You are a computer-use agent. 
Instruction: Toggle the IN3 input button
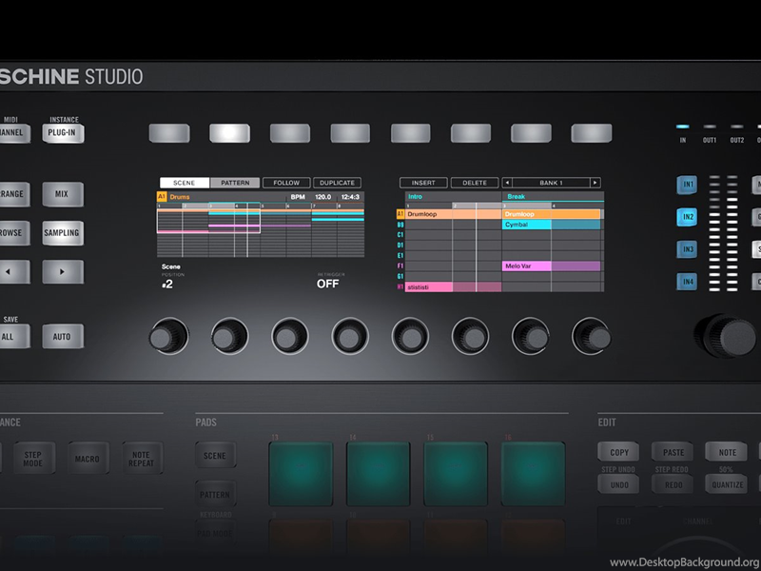687,249
